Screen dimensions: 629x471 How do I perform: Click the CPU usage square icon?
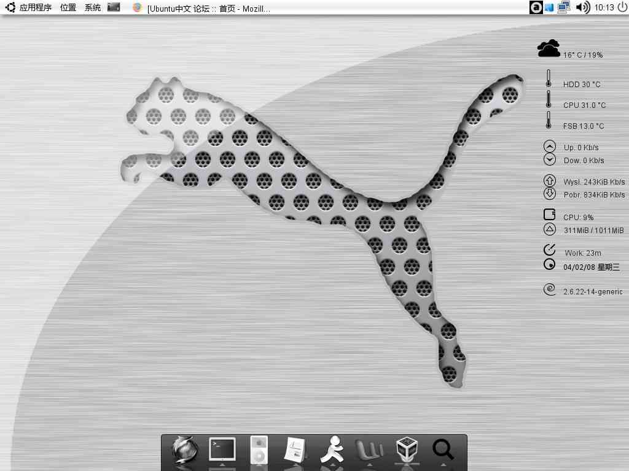coord(550,215)
